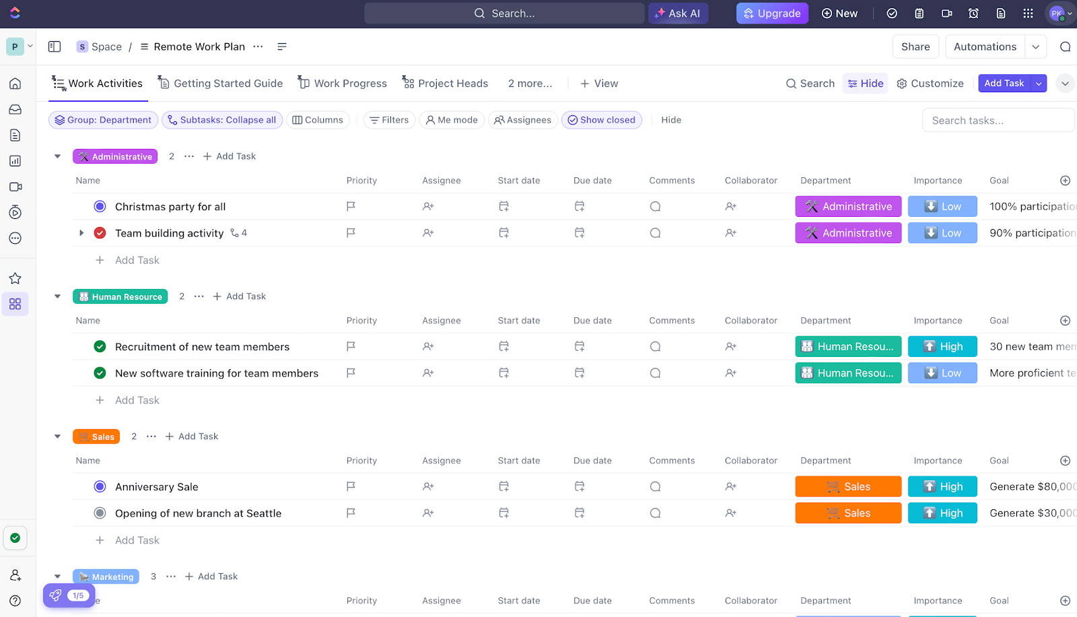Set priority flag for Christmas party for all
Screen dimensions: 1077x617
click(351, 207)
